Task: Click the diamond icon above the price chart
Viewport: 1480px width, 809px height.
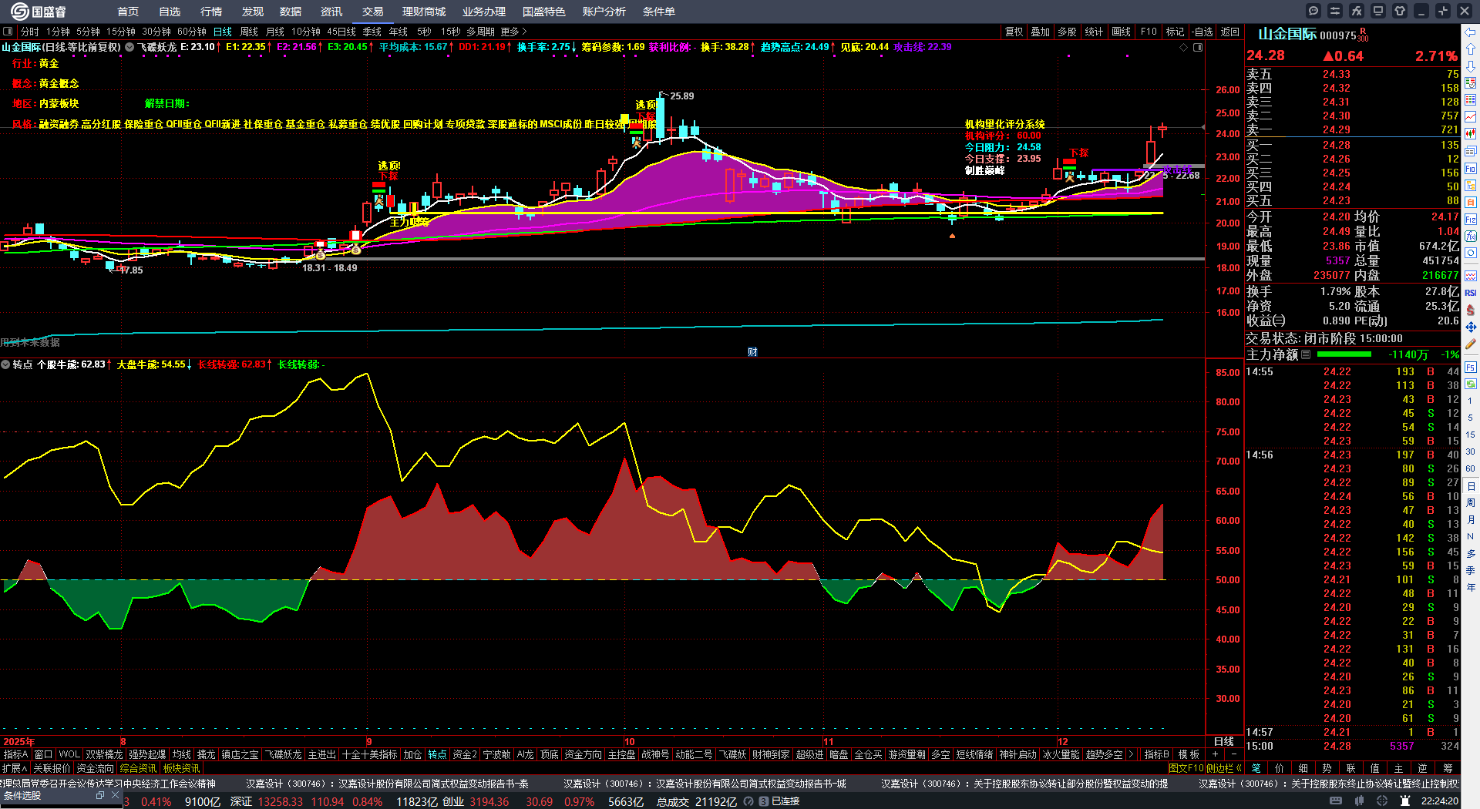Action: (1184, 48)
